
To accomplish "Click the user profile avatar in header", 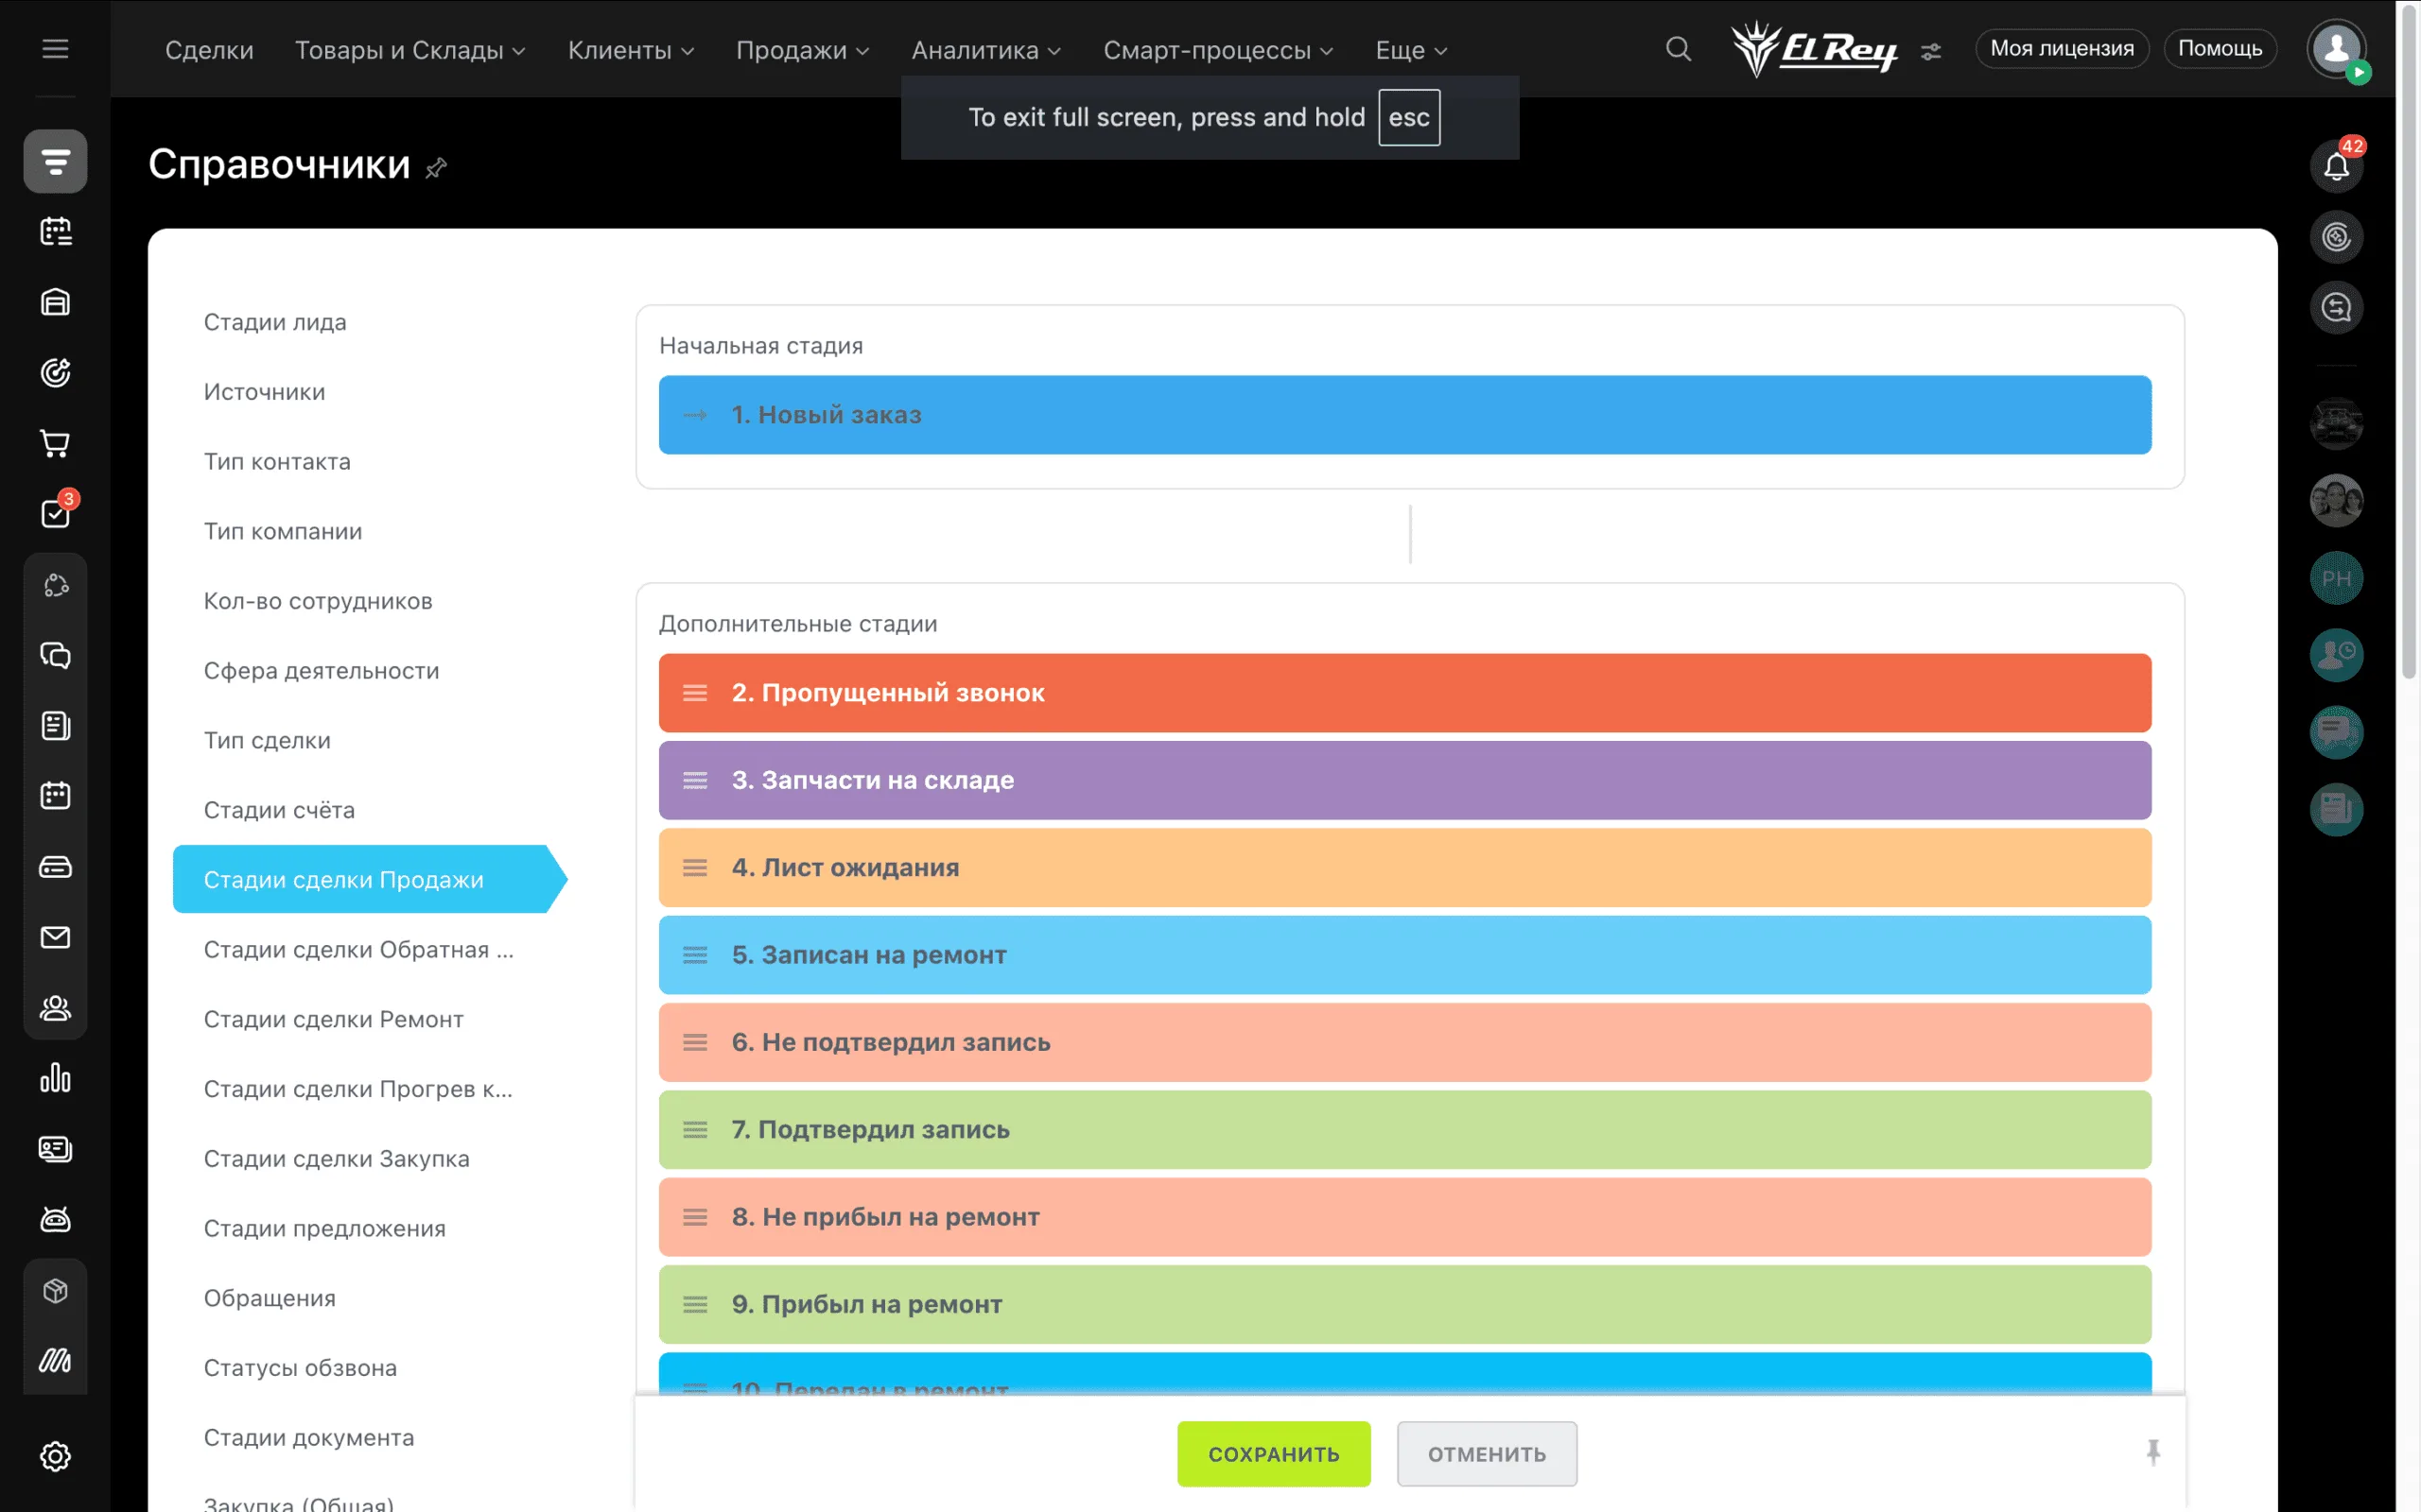I will coord(2336,49).
